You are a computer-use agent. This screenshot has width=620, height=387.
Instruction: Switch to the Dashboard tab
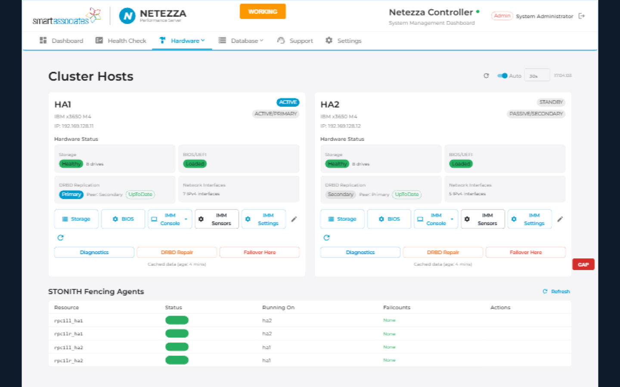pyautogui.click(x=62, y=40)
